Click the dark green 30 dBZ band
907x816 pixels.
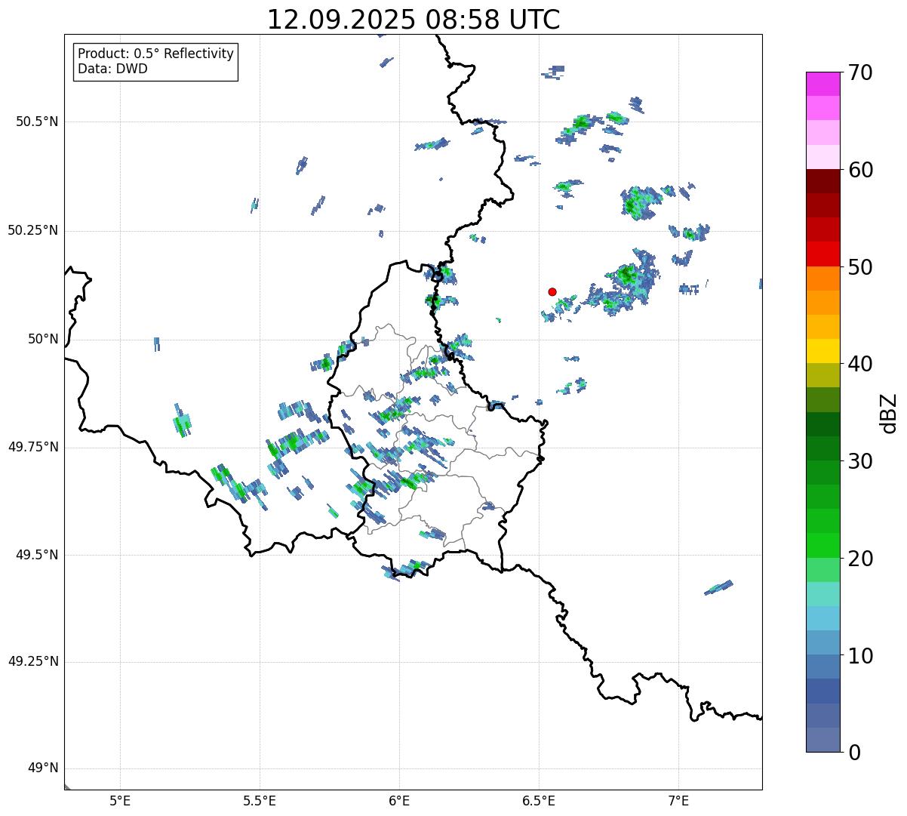tap(822, 448)
